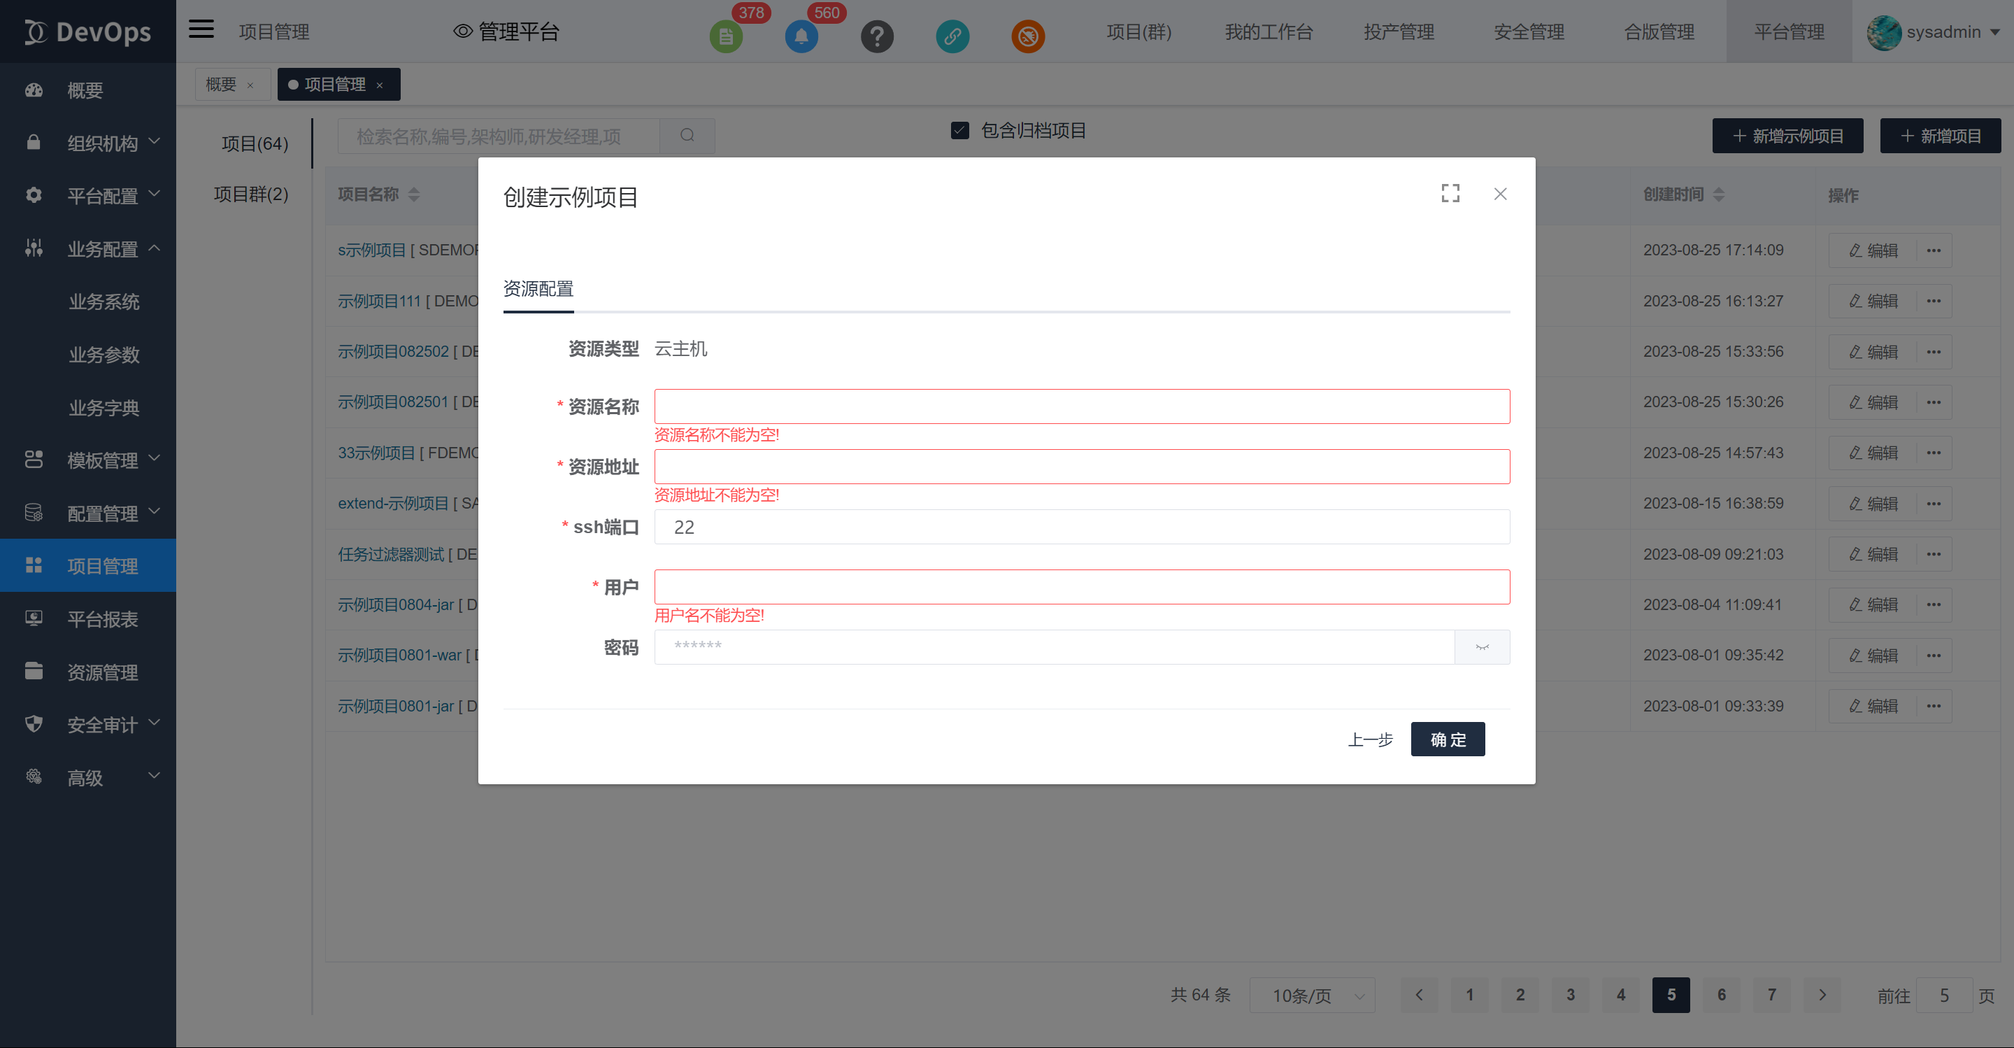Open the blue notification bell icon
This screenshot has height=1048, width=2014.
click(801, 36)
